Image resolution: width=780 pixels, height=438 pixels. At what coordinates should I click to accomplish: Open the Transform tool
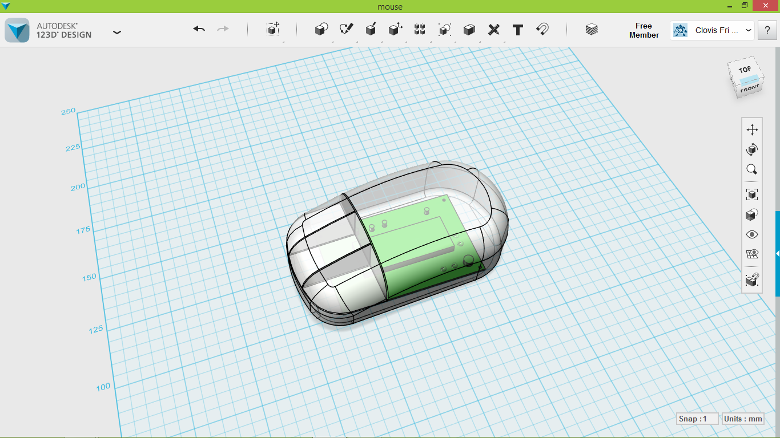(273, 30)
